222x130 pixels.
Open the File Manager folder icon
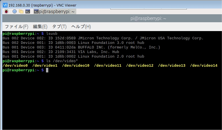[21, 11]
